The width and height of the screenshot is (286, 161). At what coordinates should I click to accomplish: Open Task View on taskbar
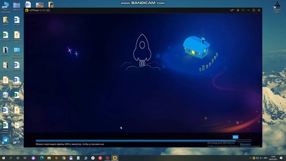(25, 158)
